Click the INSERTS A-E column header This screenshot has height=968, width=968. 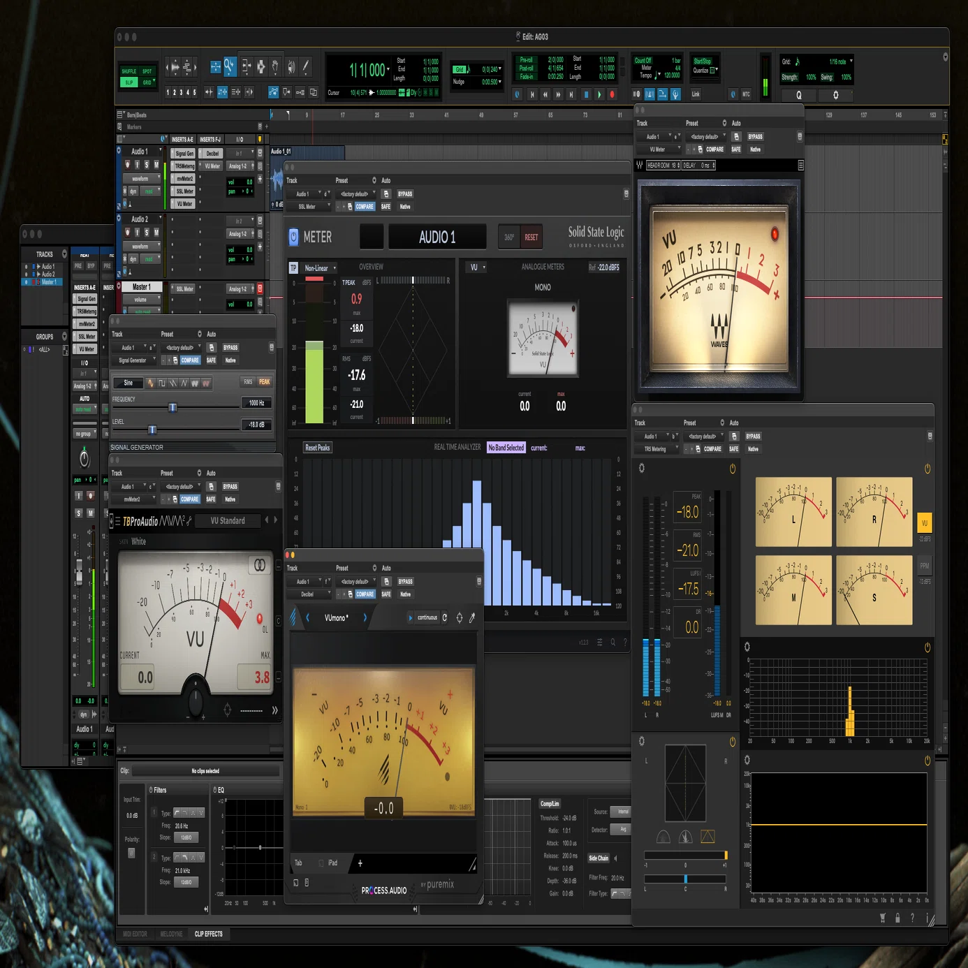pos(182,140)
